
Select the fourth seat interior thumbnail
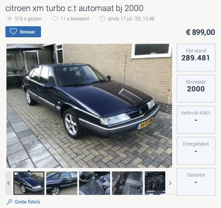128,183
